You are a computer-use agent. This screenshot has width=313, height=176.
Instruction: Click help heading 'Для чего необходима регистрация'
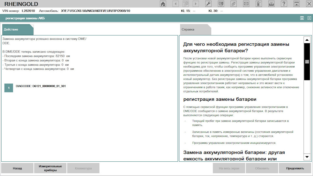[x=236, y=47]
